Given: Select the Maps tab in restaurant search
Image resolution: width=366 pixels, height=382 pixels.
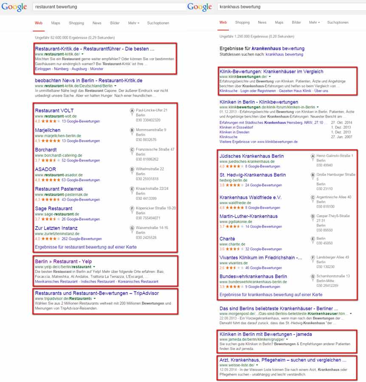Looking at the screenshot, I should click(56, 23).
